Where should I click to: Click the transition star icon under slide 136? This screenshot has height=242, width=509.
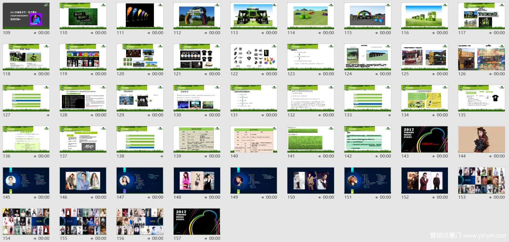[35, 156]
